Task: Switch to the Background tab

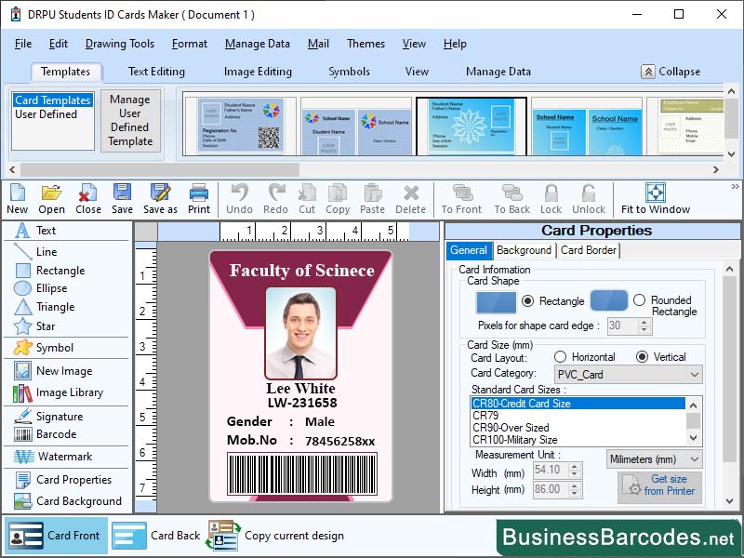Action: (x=524, y=250)
